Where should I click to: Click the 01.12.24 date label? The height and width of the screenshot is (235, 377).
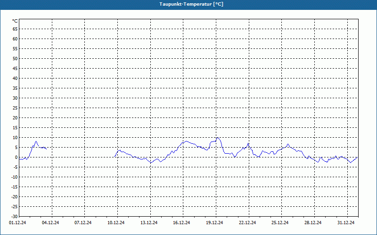(x=17, y=223)
